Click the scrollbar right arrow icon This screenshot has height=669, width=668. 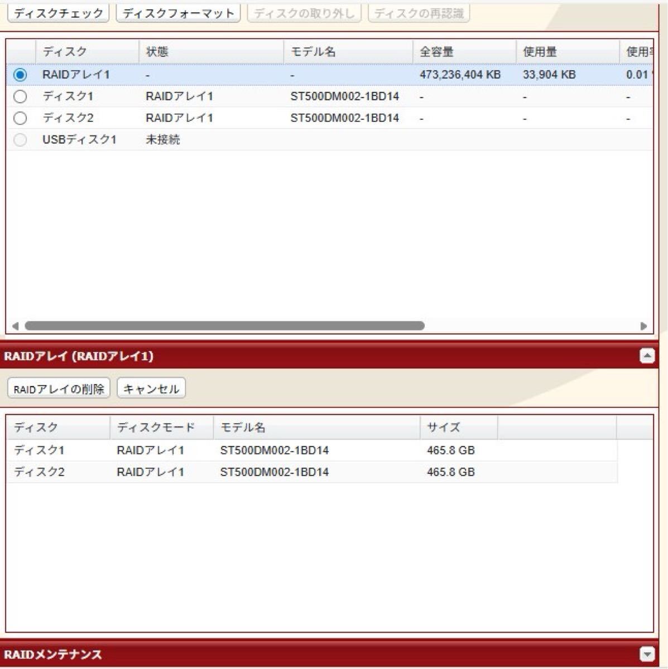coord(643,327)
